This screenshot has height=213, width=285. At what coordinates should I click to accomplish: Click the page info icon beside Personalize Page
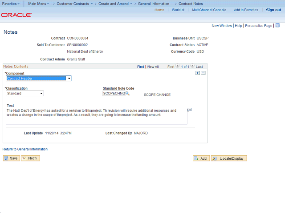[277, 25]
